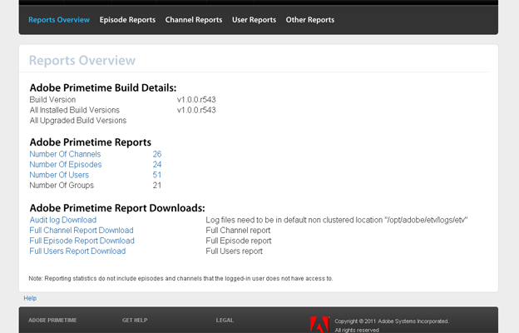Select the Reports Overview page heading
This screenshot has width=519, height=333.
pos(82,60)
